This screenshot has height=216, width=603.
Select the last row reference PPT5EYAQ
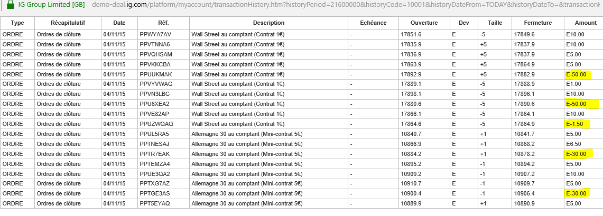[x=155, y=203]
